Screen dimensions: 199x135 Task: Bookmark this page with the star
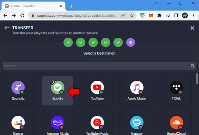(x=132, y=16)
